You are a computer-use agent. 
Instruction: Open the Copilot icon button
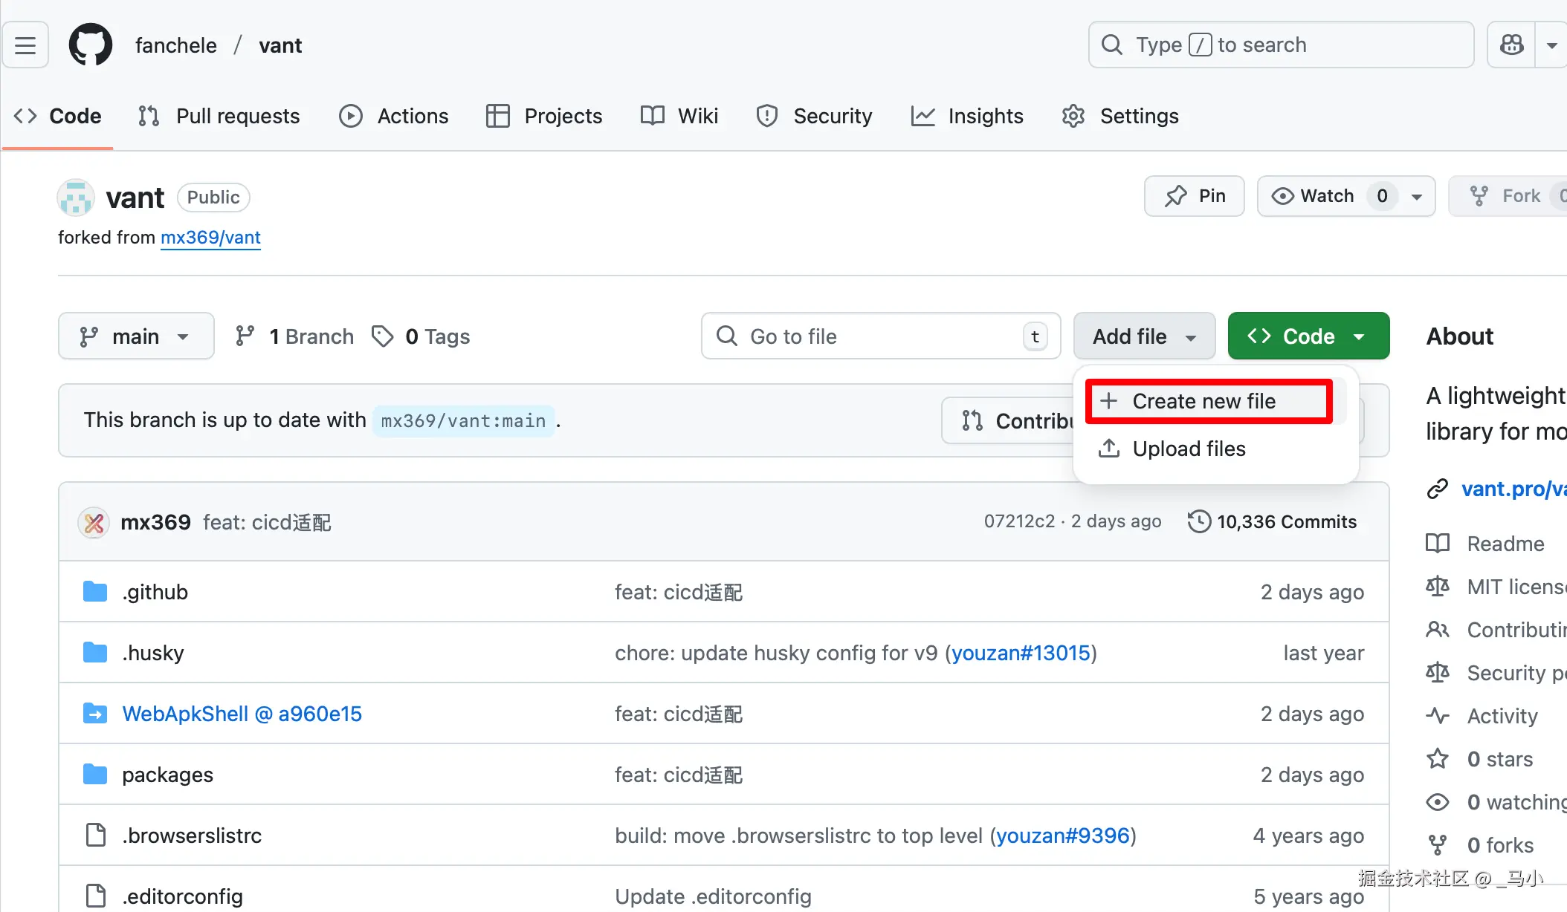coord(1511,45)
